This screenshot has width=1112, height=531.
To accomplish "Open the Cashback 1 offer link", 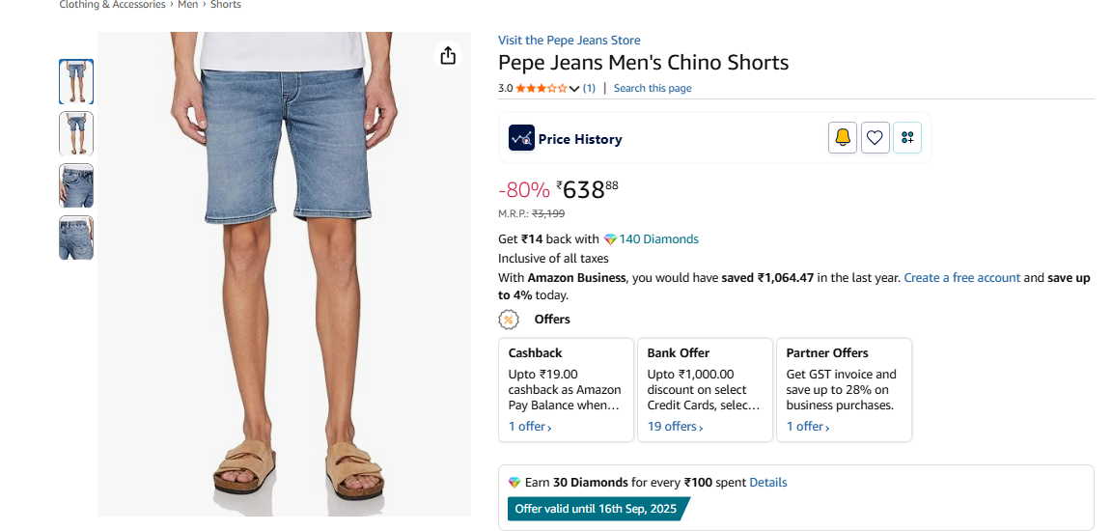I will click(530, 427).
